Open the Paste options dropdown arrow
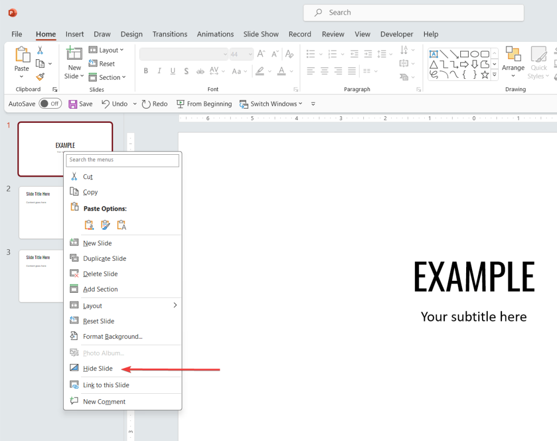 coord(21,77)
